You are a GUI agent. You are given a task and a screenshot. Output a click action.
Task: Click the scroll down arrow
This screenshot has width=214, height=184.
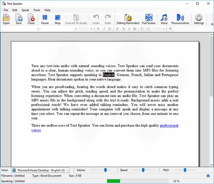pyautogui.click(x=211, y=165)
